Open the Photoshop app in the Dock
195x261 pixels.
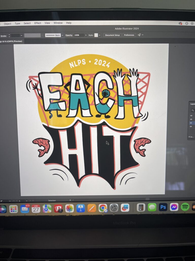pyautogui.click(x=163, y=207)
